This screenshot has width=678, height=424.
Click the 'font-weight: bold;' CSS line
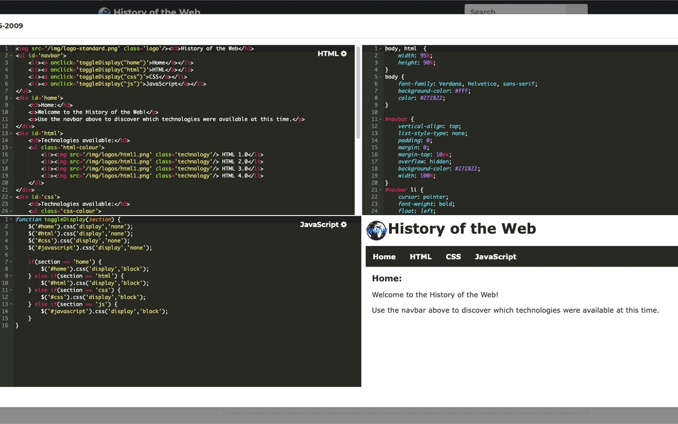tap(426, 204)
